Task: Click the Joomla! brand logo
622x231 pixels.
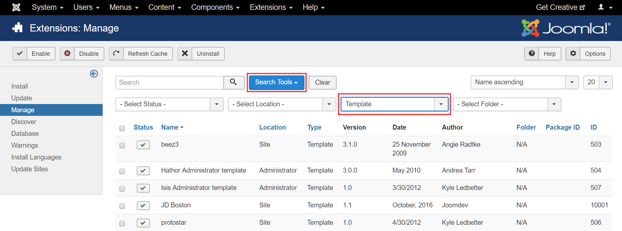Action: tap(566, 28)
